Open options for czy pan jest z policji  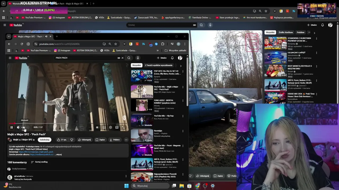[x=316, y=53]
